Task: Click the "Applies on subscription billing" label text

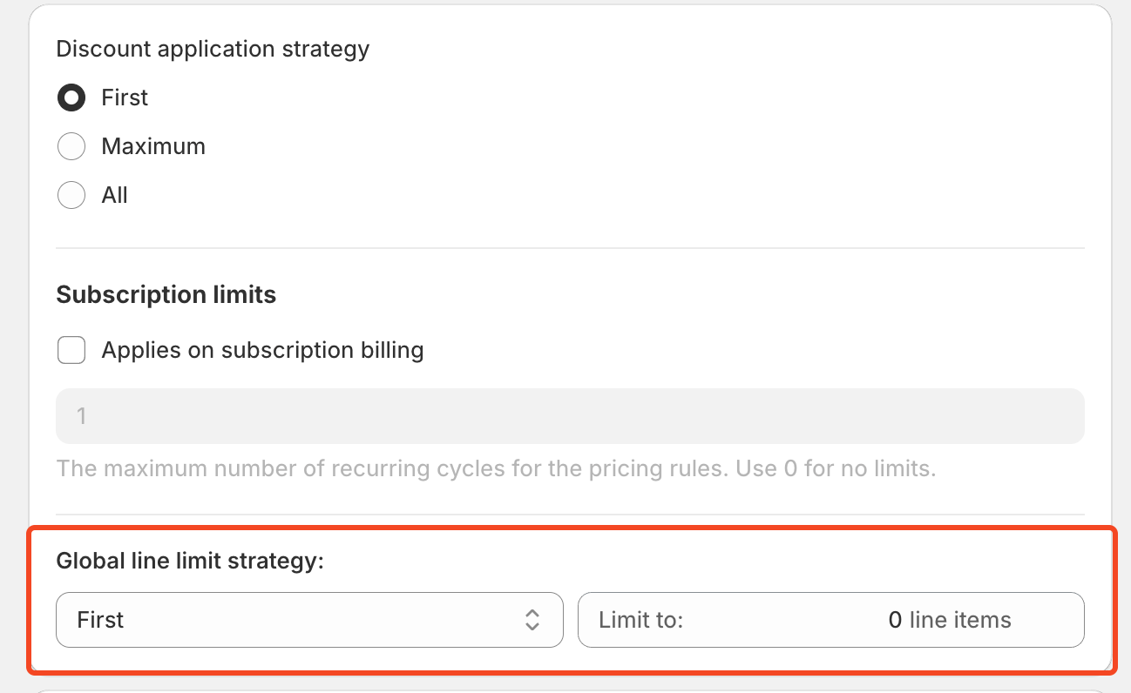Action: click(262, 351)
